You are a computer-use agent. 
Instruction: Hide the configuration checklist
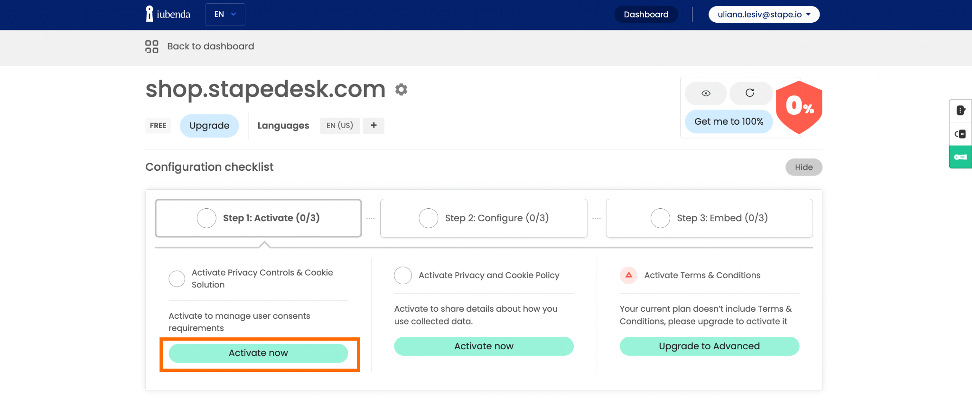[x=804, y=167]
